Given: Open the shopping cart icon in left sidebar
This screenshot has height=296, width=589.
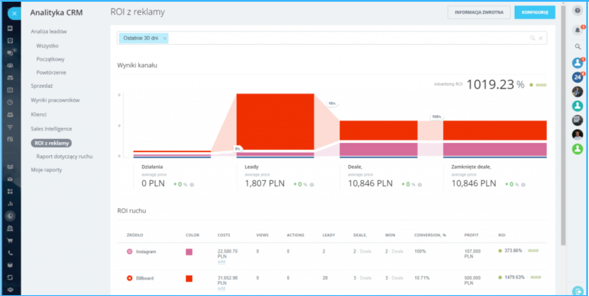Looking at the screenshot, I should click(10, 241).
